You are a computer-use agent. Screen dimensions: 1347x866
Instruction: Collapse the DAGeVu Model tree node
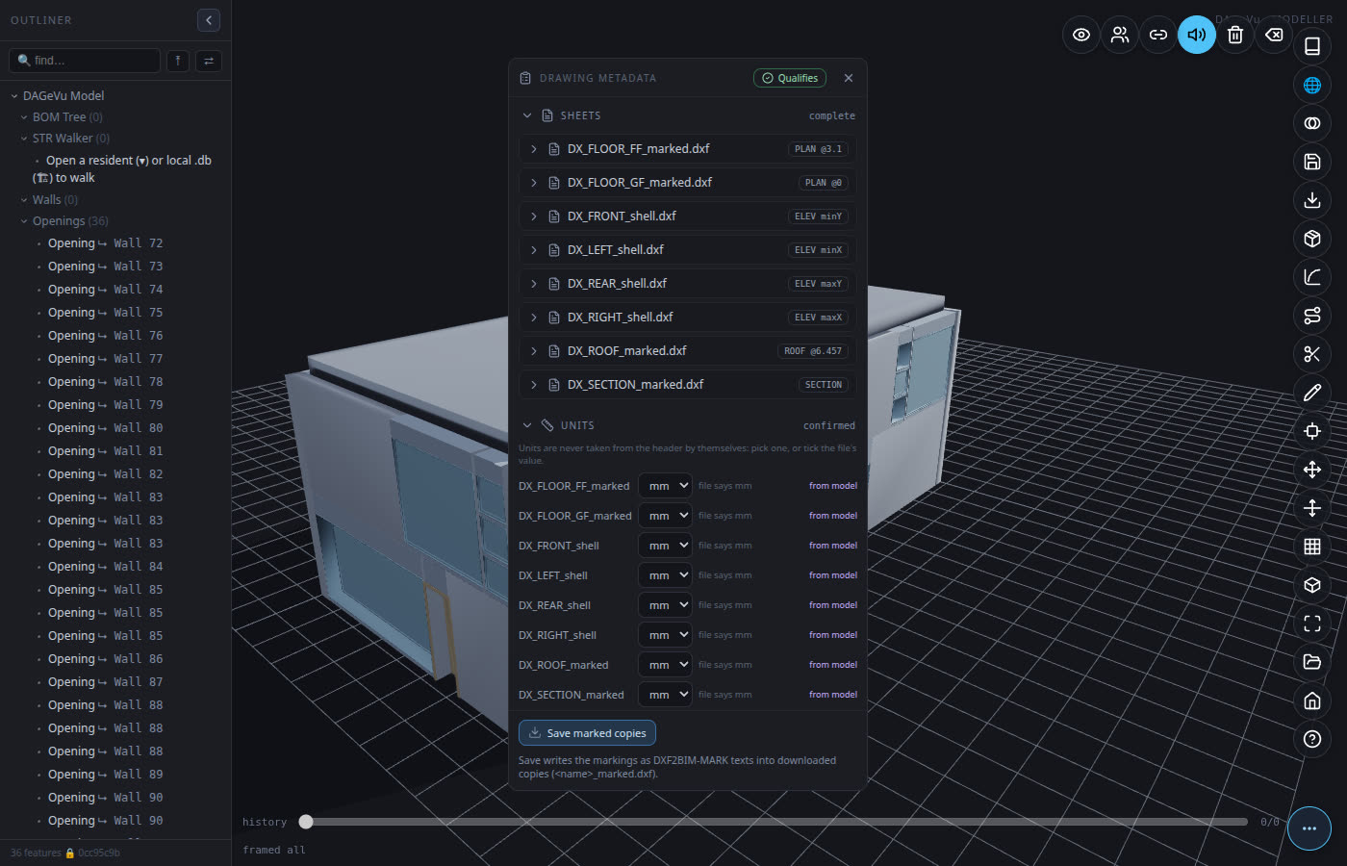click(x=14, y=96)
